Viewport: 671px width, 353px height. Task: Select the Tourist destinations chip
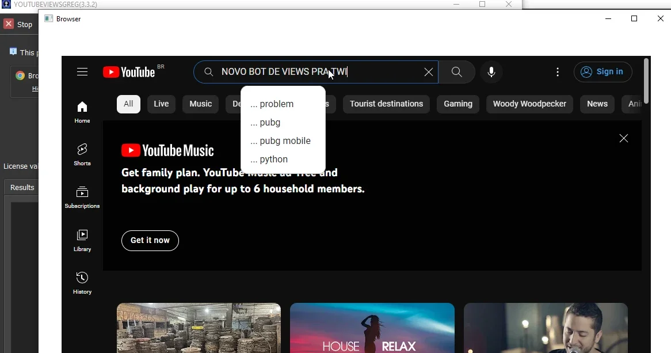(386, 104)
